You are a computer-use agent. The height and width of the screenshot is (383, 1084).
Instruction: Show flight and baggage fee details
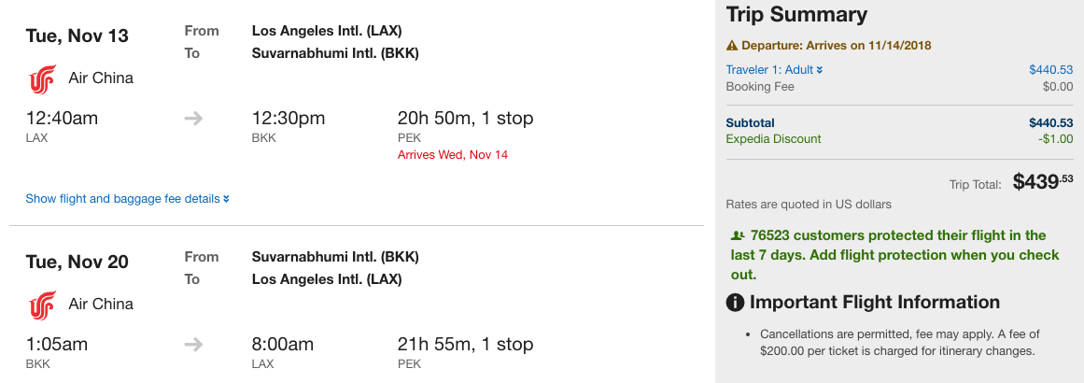click(x=128, y=198)
